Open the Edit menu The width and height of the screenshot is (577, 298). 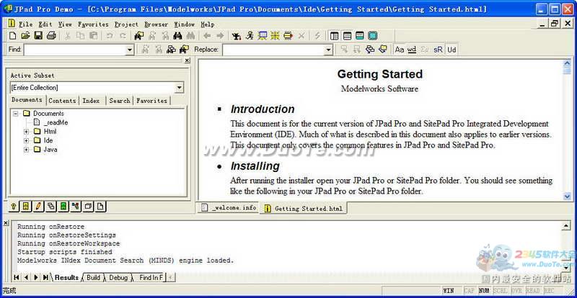click(45, 24)
